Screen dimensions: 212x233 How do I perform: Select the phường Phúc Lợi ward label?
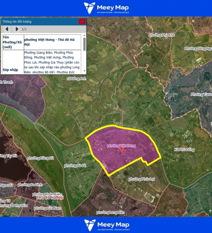[142, 179]
